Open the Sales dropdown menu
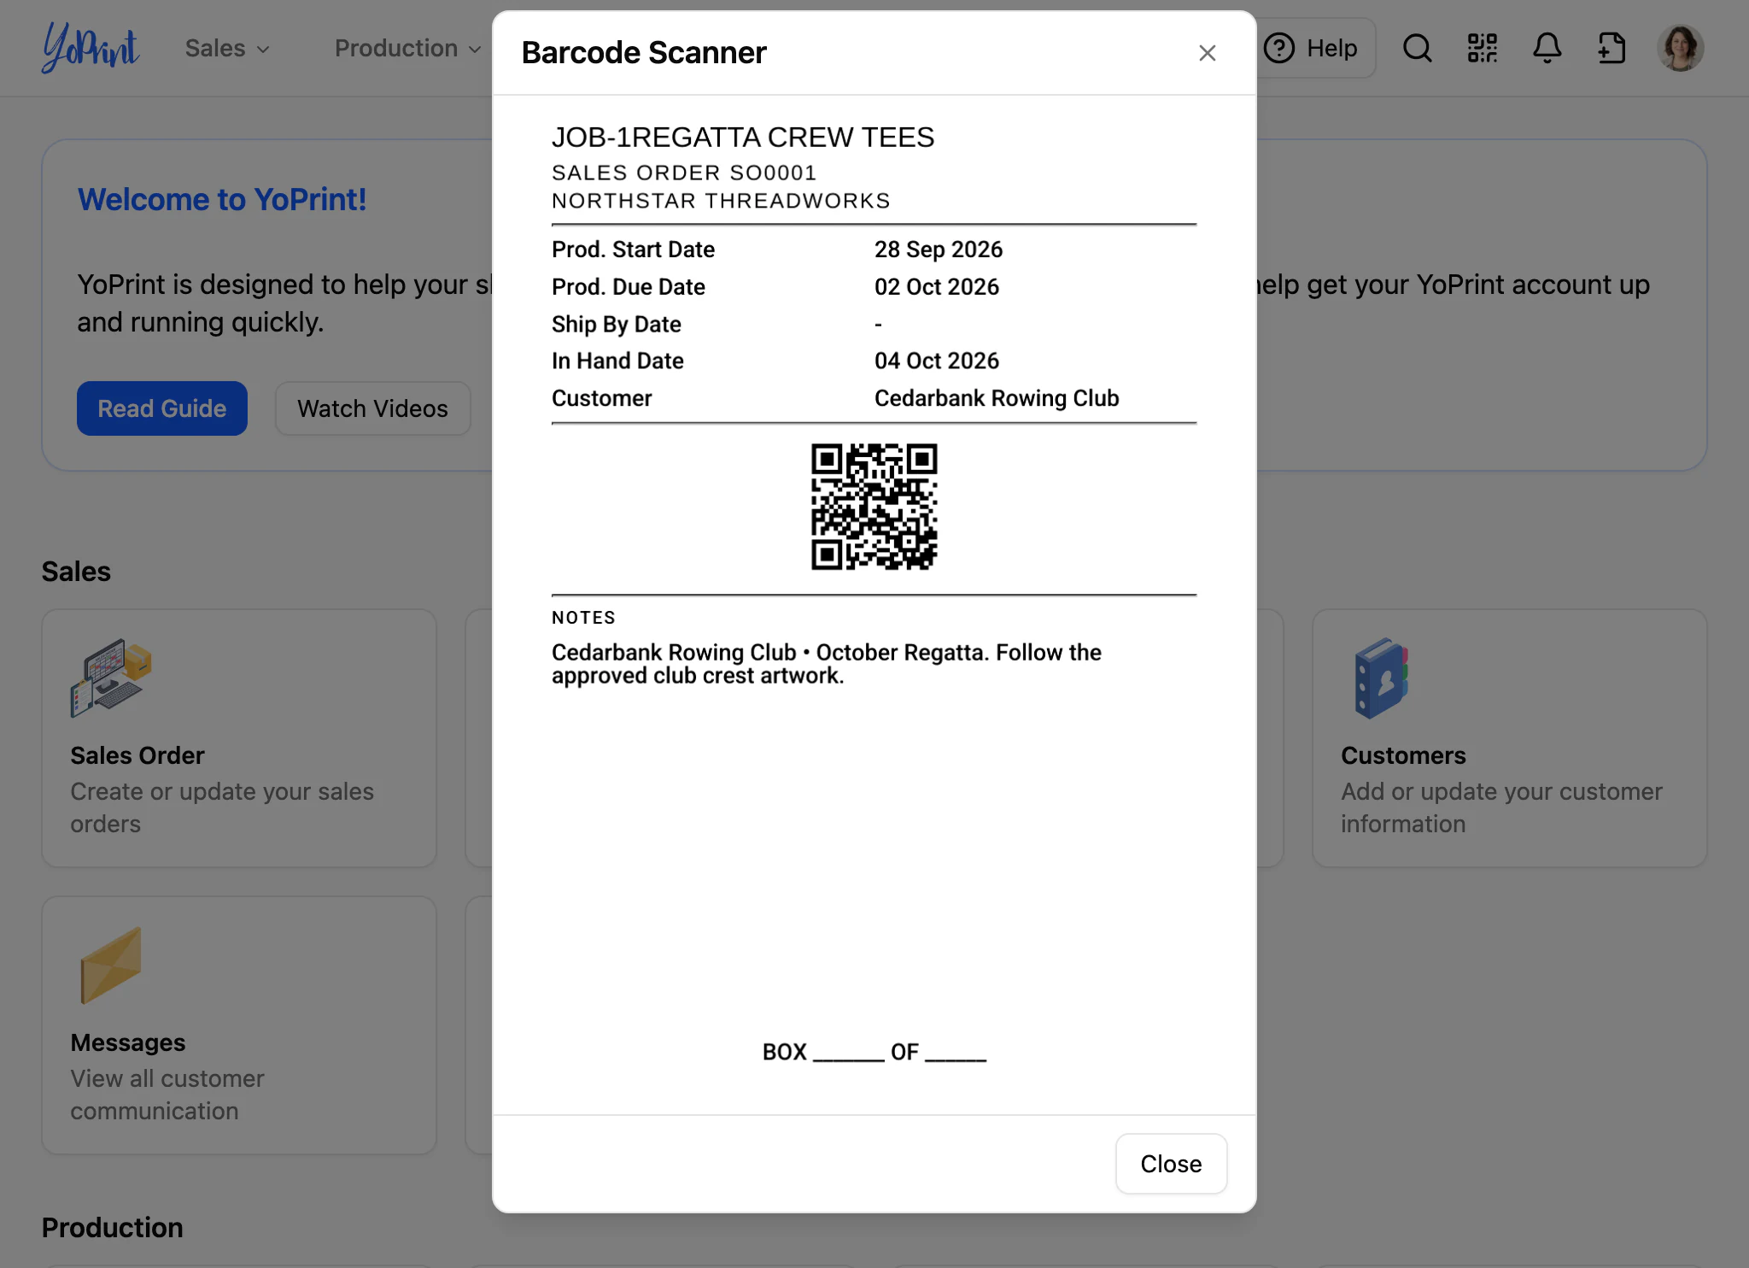The height and width of the screenshot is (1268, 1749). pos(227,49)
